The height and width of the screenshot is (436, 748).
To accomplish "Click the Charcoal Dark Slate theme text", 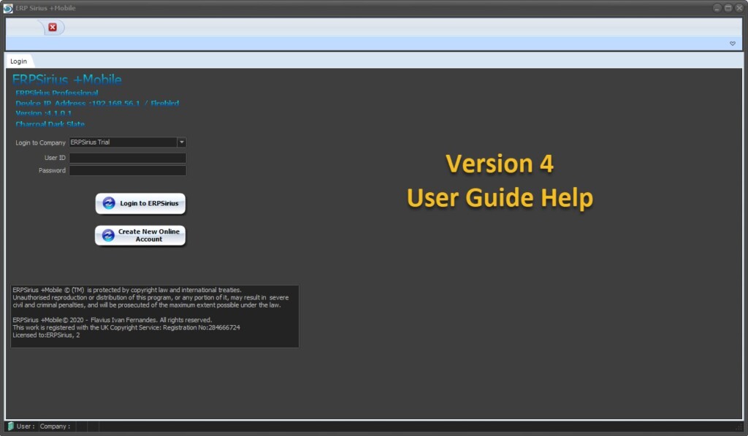I will pos(50,124).
